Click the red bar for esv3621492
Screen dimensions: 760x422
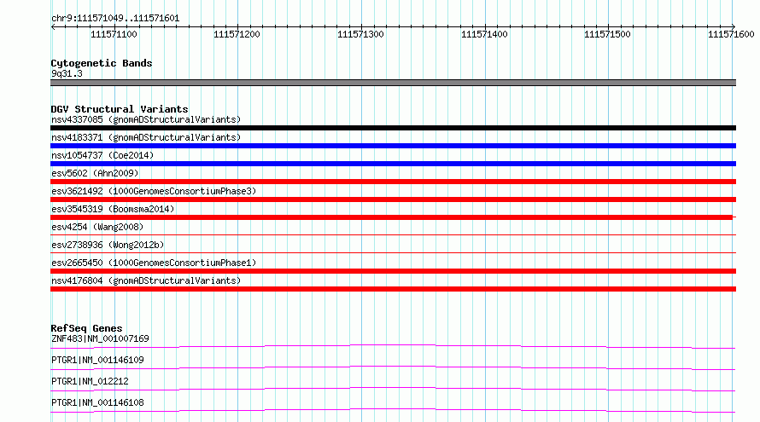coord(393,199)
